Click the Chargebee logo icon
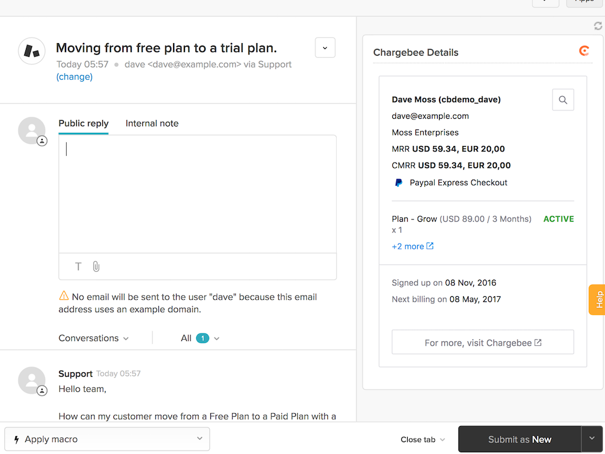The width and height of the screenshot is (605, 454). click(x=584, y=51)
